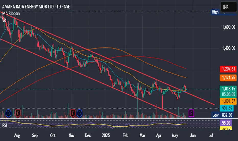
Task: Open the blue dividend D marker in mid-November
Action: click(x=79, y=113)
